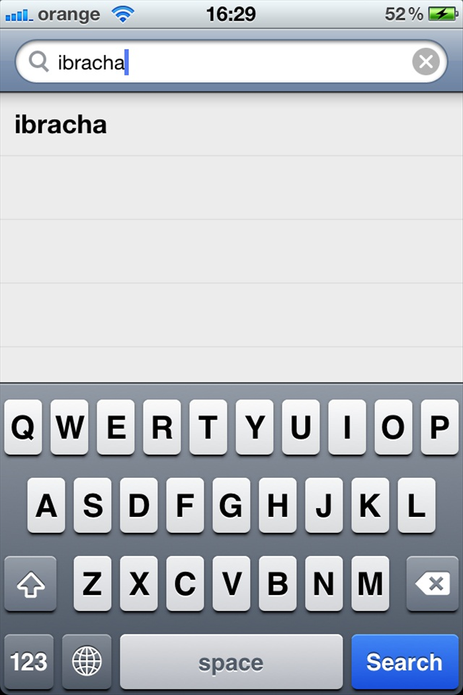Tap the Wi-Fi status bar icon
Image resolution: width=463 pixels, height=695 pixels.
123,14
